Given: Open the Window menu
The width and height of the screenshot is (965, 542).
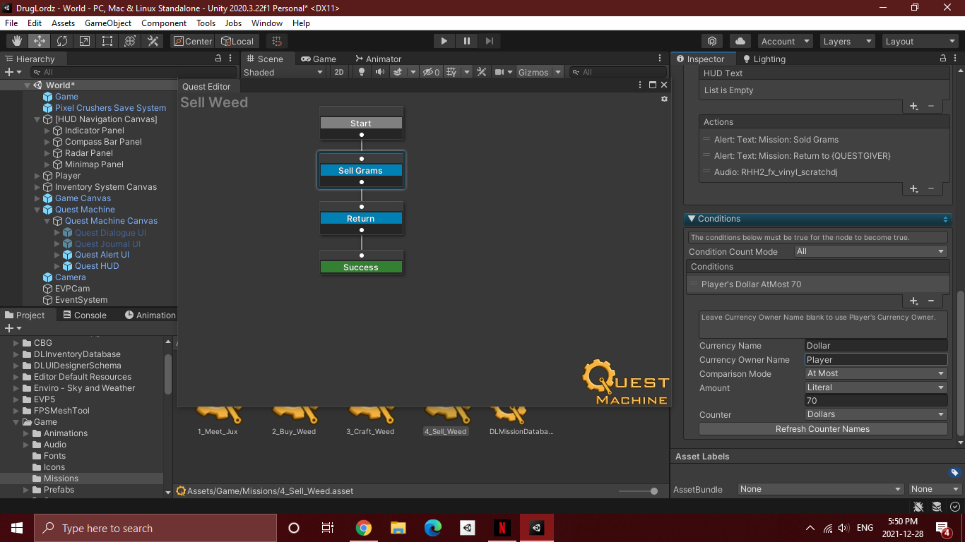Looking at the screenshot, I should pyautogui.click(x=267, y=23).
